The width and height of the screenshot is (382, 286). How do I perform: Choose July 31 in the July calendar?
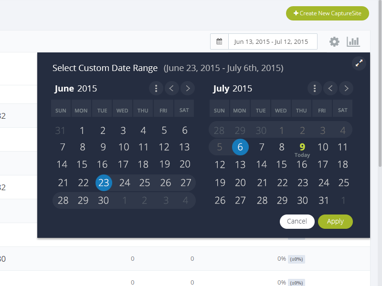click(324, 201)
